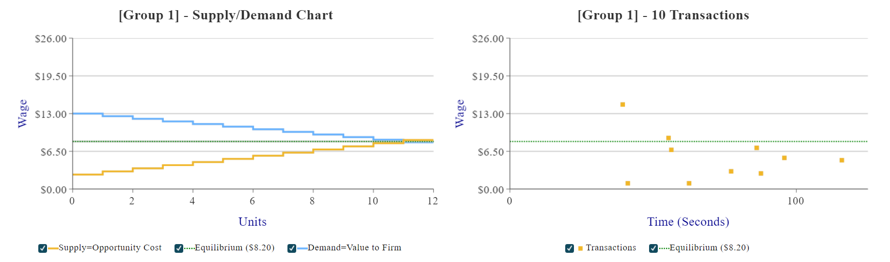Click the "Transactions" legend label
Screen dimensions: 890x262
click(611, 248)
